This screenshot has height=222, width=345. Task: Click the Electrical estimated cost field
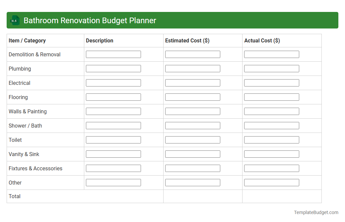point(192,83)
